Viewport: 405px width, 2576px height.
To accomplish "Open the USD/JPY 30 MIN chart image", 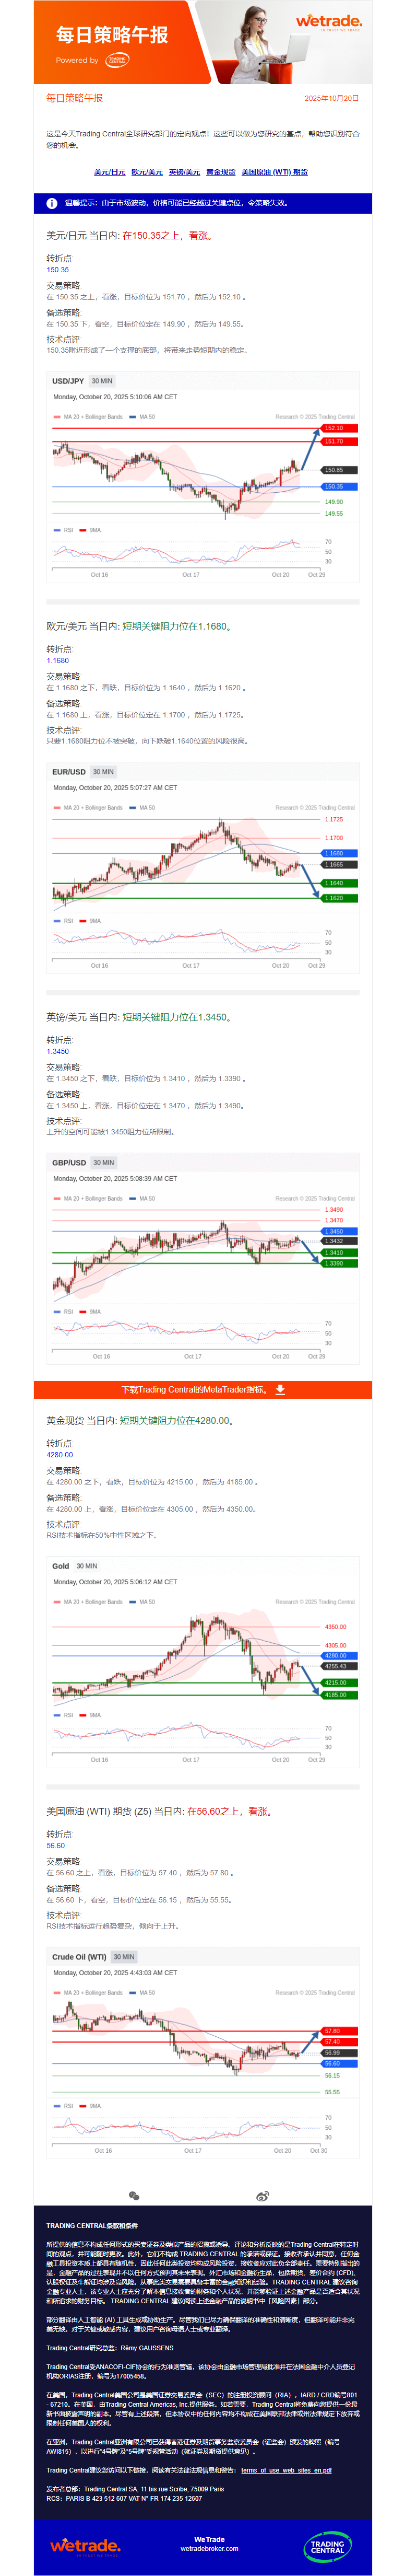I will (x=203, y=475).
